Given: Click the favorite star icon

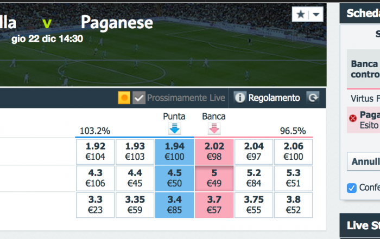Looking at the screenshot, I should coord(301,14).
